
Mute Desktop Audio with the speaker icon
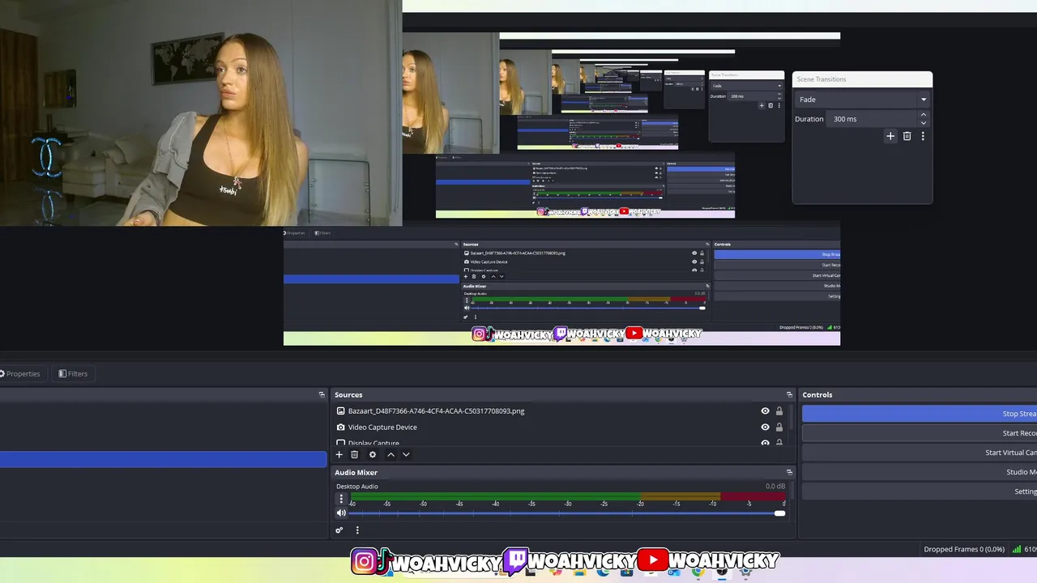pyautogui.click(x=341, y=513)
